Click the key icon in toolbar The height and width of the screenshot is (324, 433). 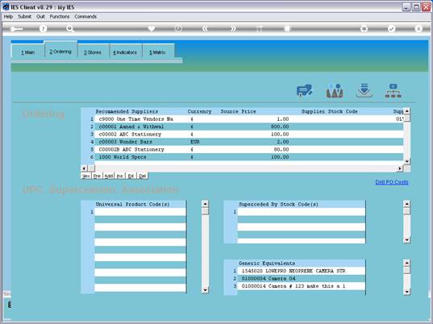point(16,29)
